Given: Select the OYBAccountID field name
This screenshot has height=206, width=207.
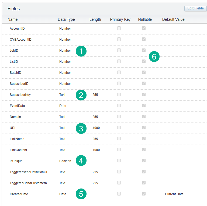Looking at the screenshot, I should pos(20,40).
